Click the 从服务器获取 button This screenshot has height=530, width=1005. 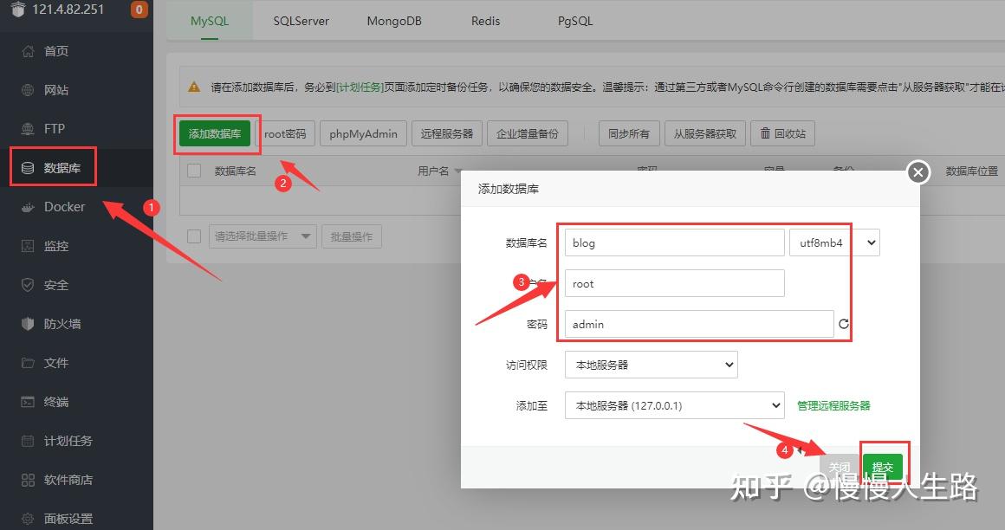[705, 133]
